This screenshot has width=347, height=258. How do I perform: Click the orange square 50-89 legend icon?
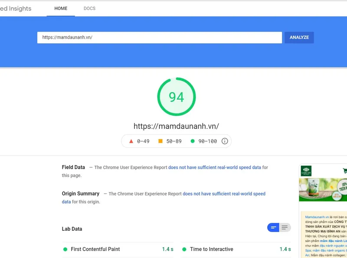[x=160, y=141]
